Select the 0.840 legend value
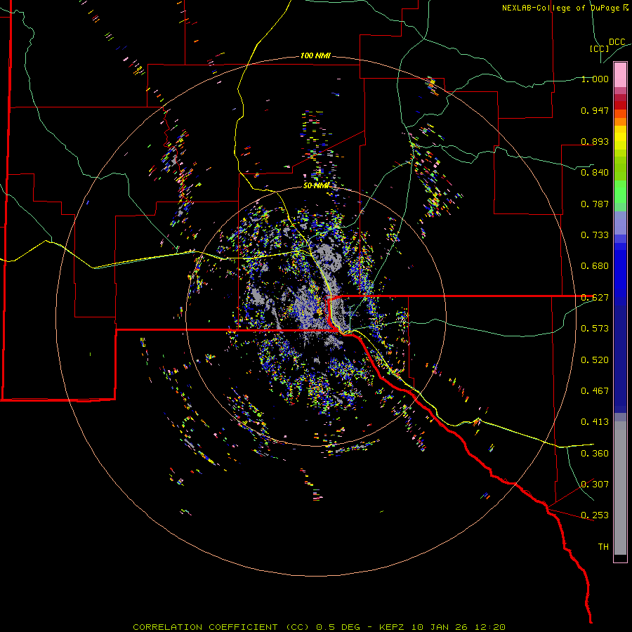This screenshot has width=632, height=632. pos(595,173)
